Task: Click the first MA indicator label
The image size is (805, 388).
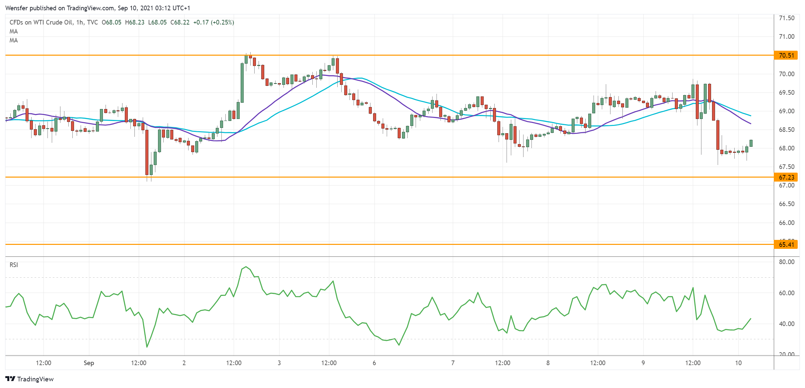Action: (14, 31)
